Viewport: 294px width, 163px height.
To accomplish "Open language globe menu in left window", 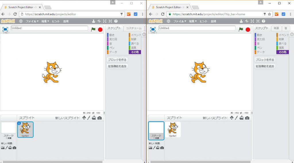I will pyautogui.click(x=21, y=21).
